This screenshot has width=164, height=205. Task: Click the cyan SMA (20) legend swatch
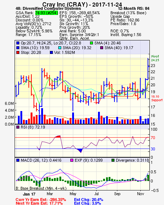60,48
